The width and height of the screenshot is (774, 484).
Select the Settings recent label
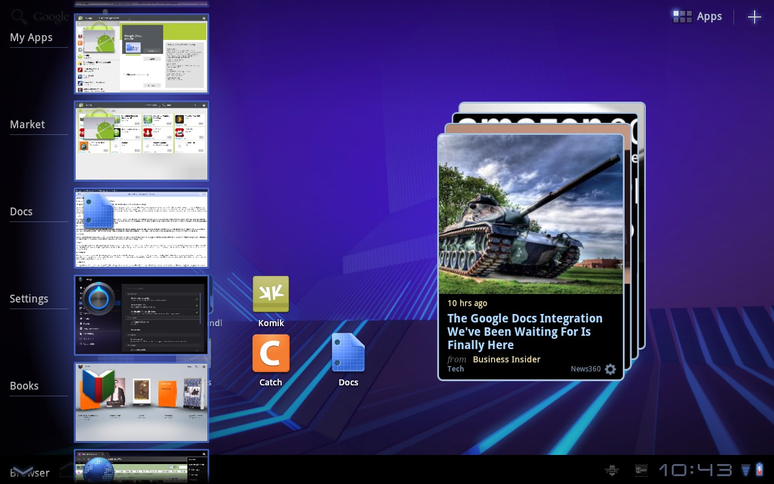point(29,299)
